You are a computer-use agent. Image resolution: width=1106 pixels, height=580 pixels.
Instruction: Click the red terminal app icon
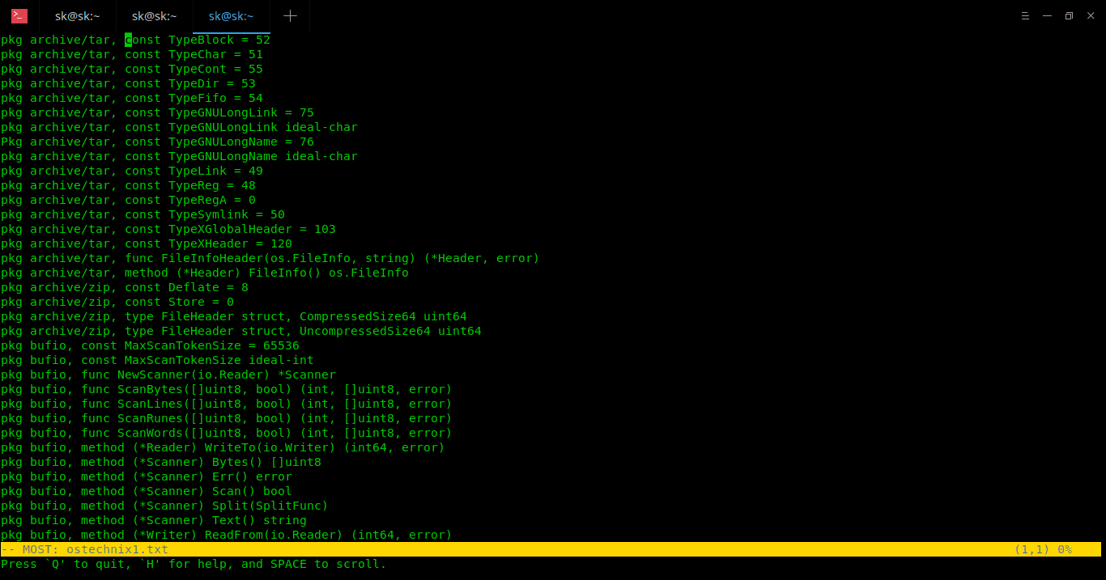19,16
